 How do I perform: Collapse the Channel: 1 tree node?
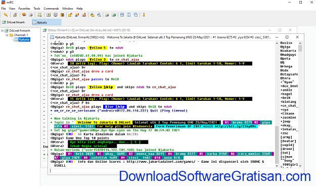click(x=7, y=35)
